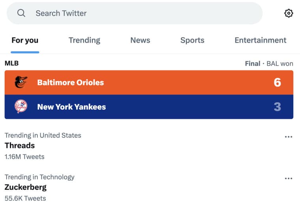Select the For you tab
This screenshot has width=300, height=213.
coord(25,40)
